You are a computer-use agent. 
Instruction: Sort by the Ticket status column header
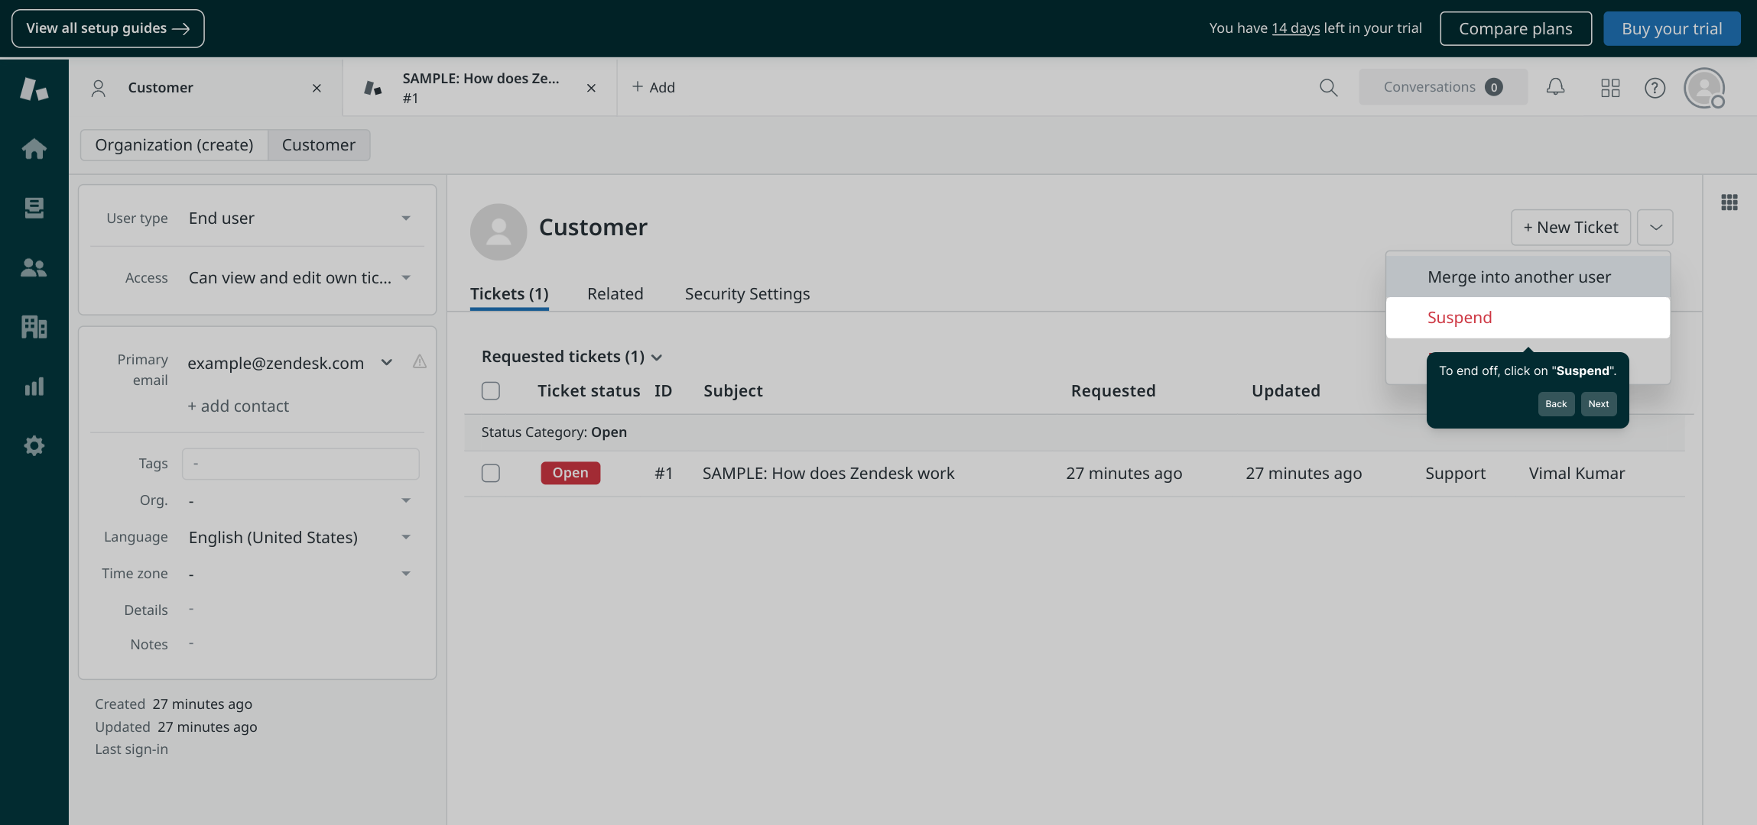coord(589,391)
